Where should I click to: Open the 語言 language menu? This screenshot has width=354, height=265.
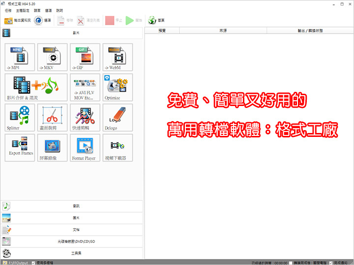click(x=37, y=11)
